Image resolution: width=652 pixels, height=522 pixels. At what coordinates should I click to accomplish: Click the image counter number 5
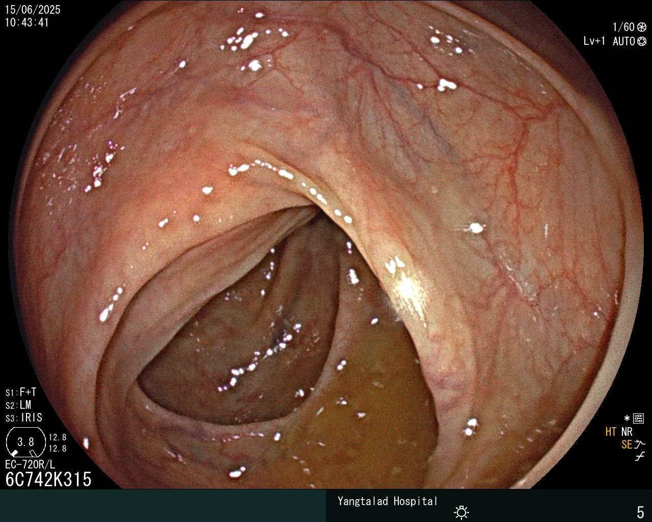click(640, 512)
